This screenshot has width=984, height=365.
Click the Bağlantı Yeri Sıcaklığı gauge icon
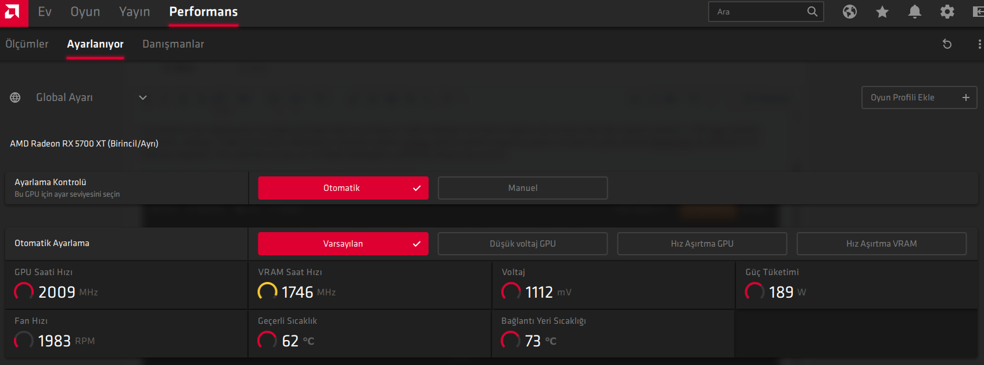click(x=511, y=340)
